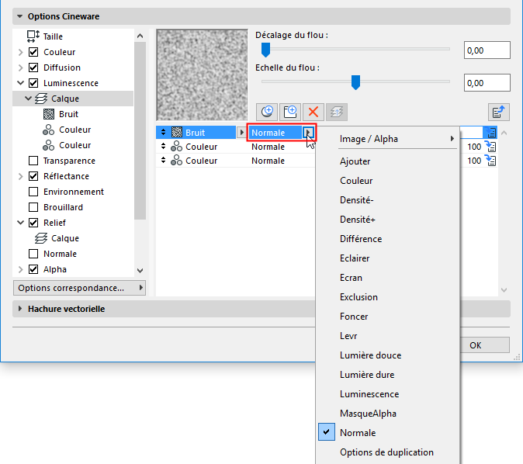This screenshot has height=464, width=523.
Task: Click the reorder arrows on the last Couleur row
Action: 163,161
